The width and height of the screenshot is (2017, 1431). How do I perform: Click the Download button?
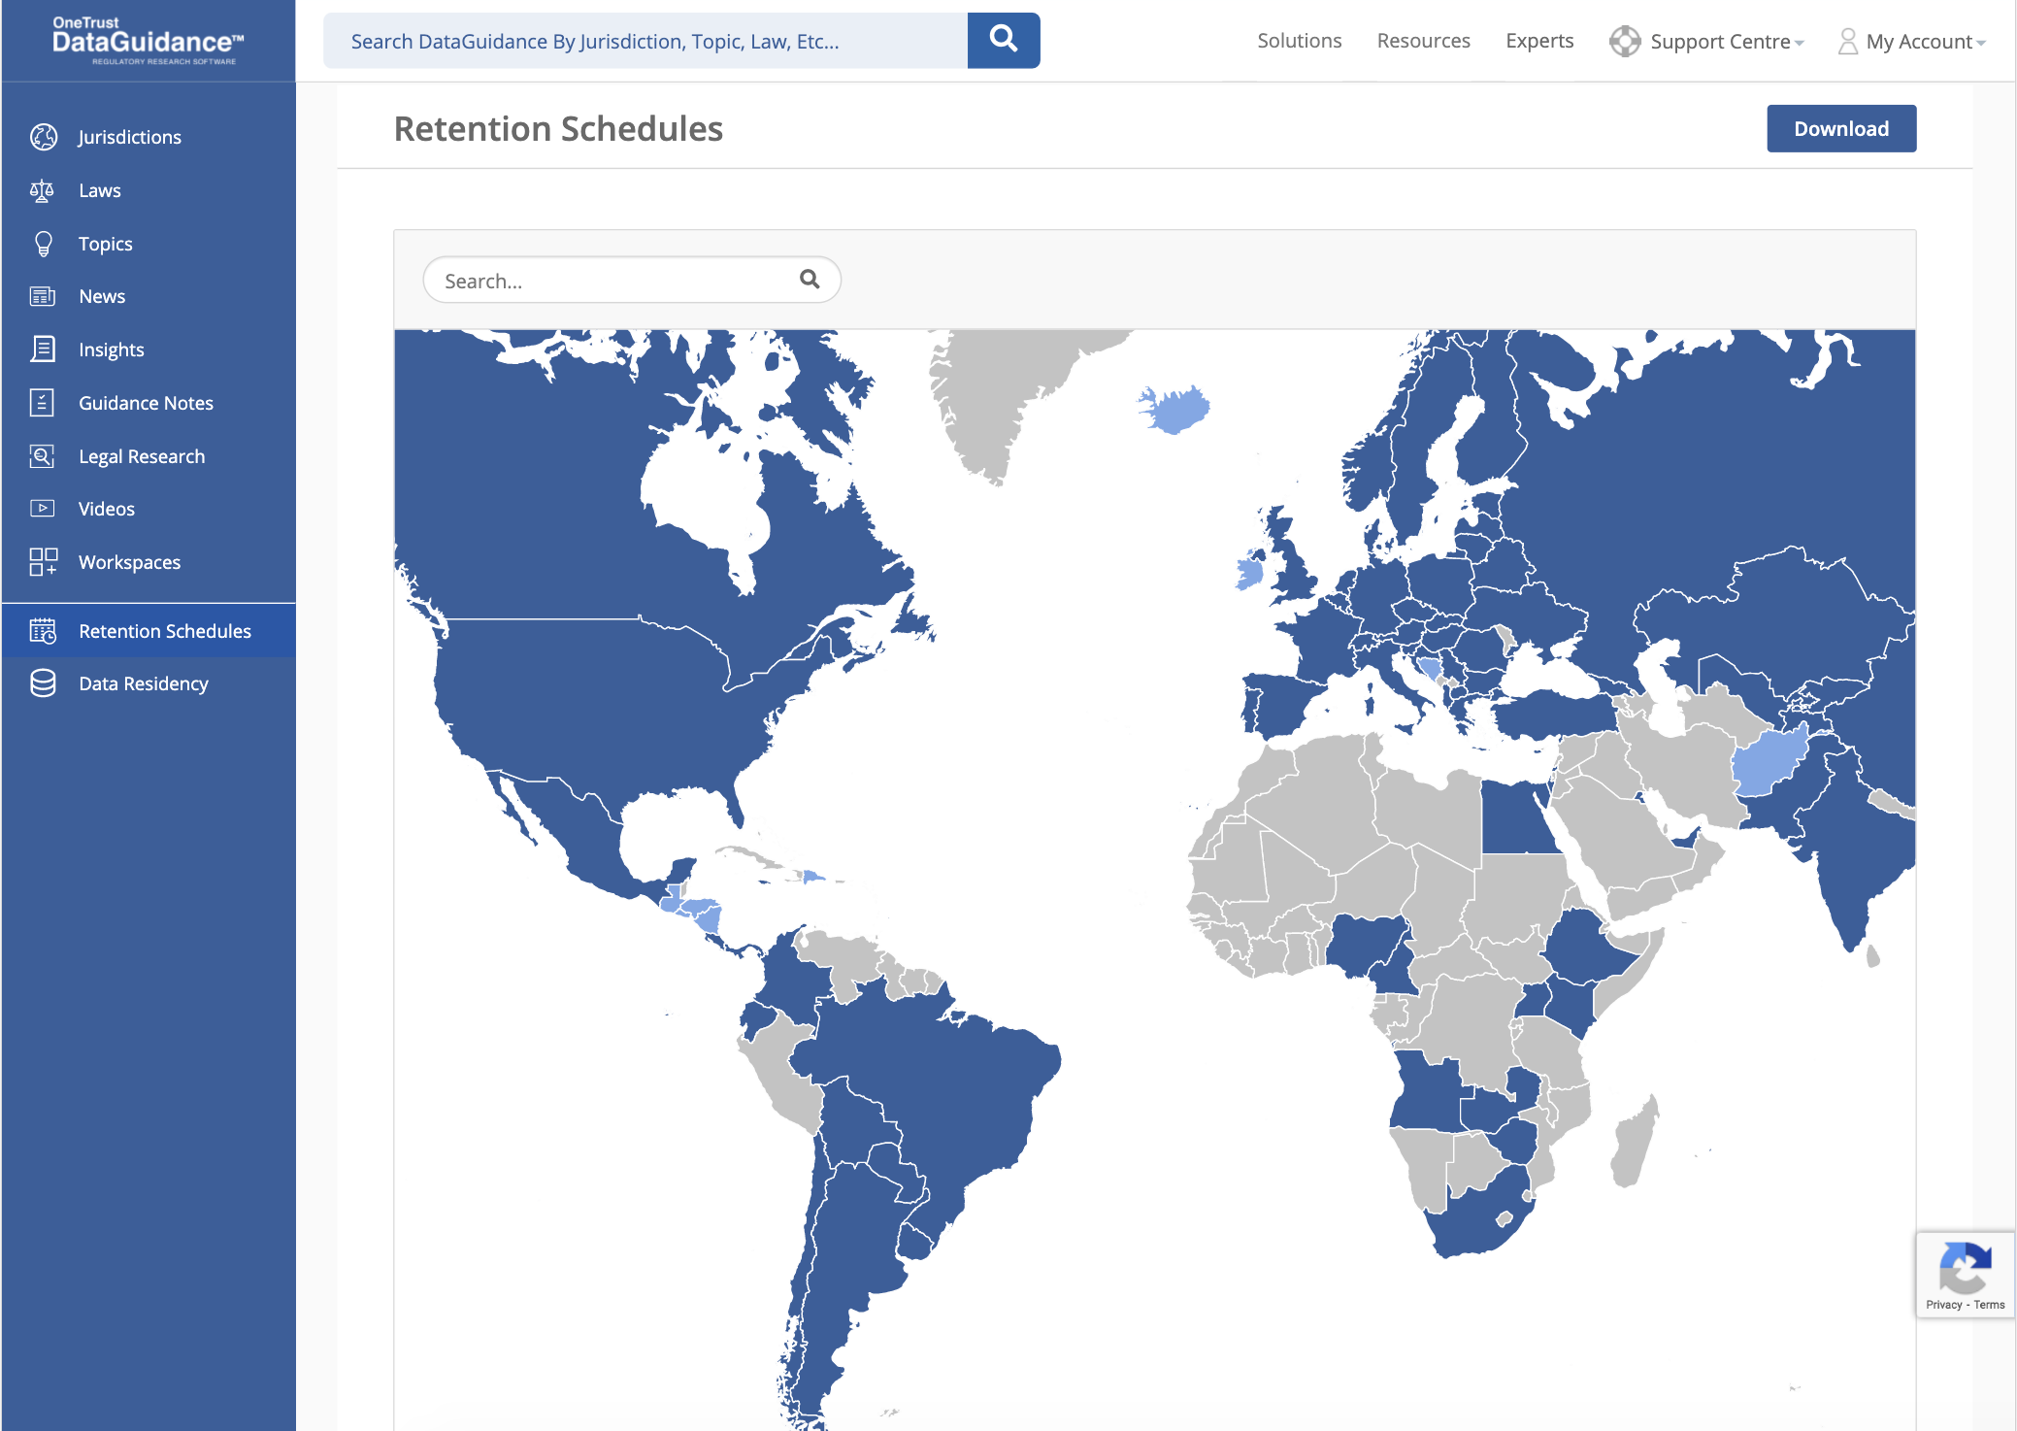[1840, 128]
